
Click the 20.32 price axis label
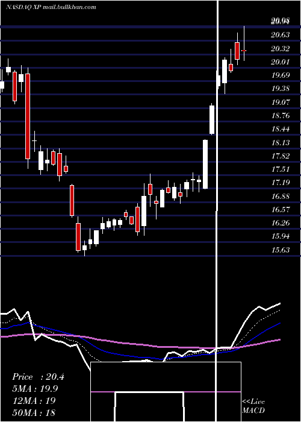tap(281, 48)
